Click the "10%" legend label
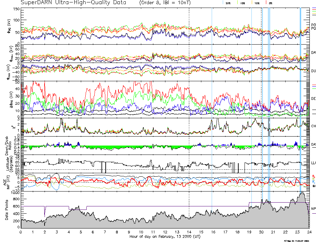Screen dimensions: 316x242 click(257, 3)
